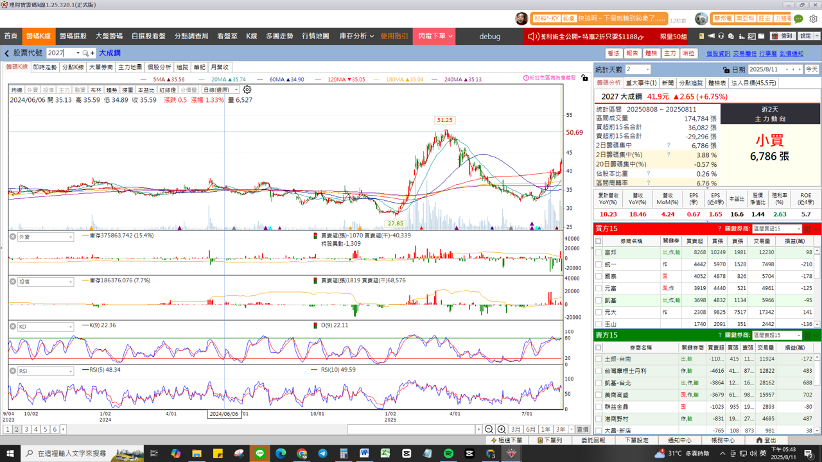Open the chart settings gear icon
This screenshot has height=462, width=822.
point(247,90)
